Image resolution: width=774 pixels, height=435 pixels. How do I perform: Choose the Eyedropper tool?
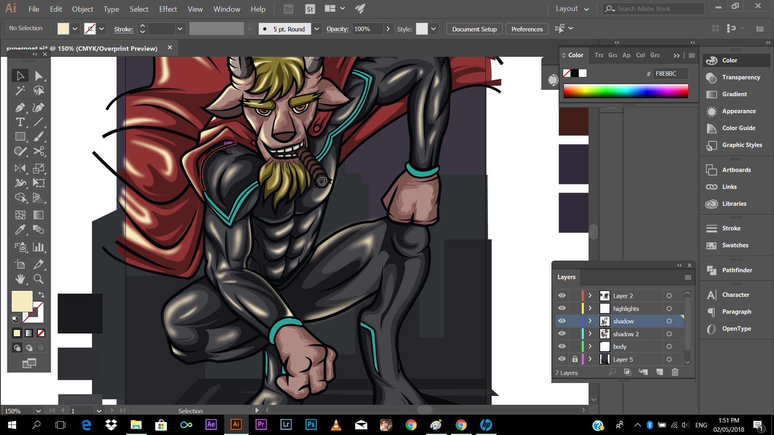(20, 230)
